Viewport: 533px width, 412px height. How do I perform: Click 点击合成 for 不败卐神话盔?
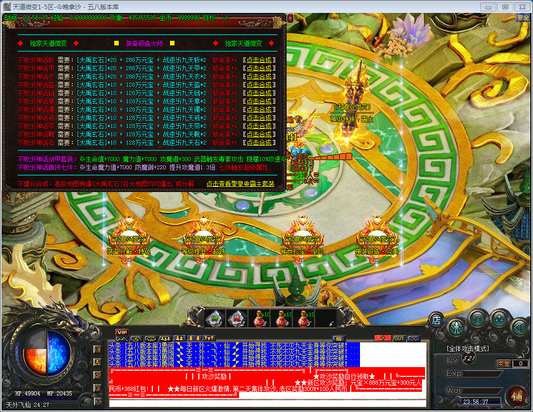coord(259,85)
